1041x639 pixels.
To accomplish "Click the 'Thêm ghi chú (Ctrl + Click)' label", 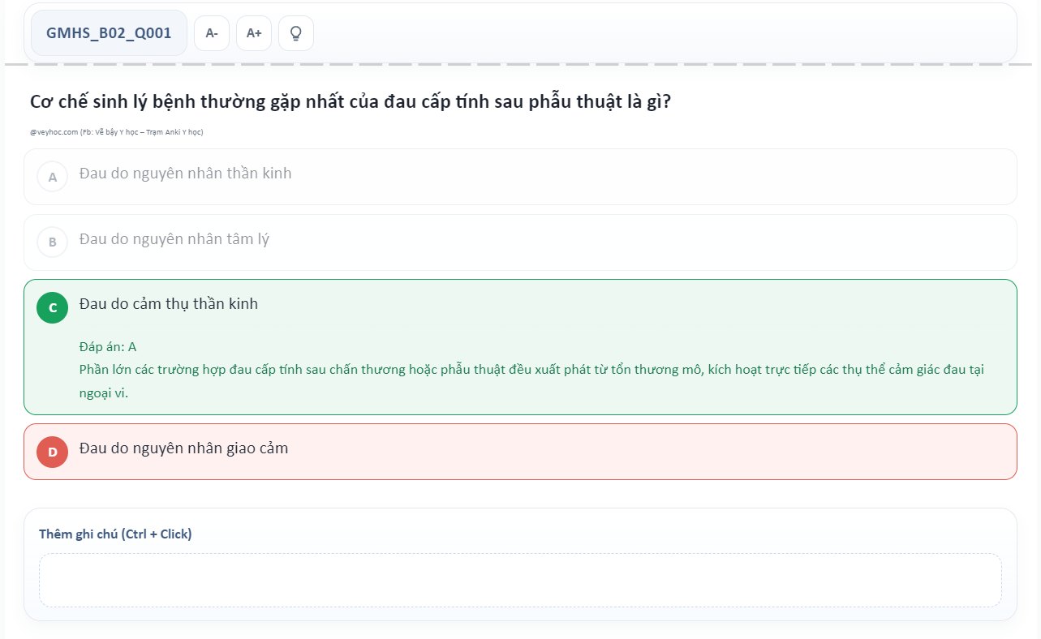I will click(x=115, y=534).
